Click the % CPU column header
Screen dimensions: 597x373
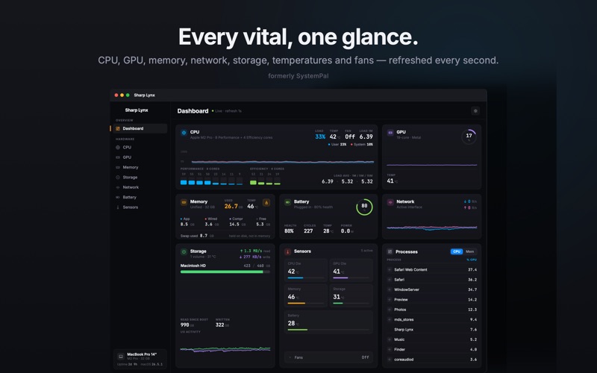pos(472,260)
